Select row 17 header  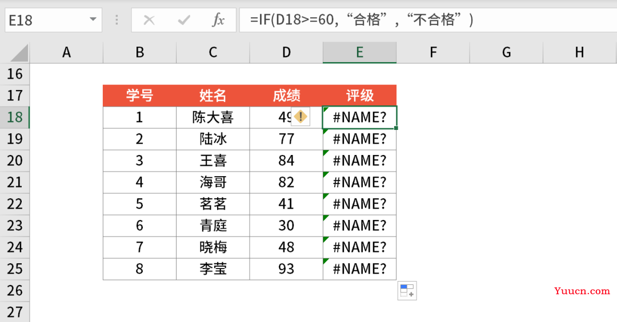[14, 95]
